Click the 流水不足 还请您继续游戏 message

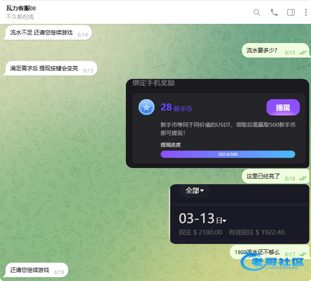pyautogui.click(x=41, y=33)
